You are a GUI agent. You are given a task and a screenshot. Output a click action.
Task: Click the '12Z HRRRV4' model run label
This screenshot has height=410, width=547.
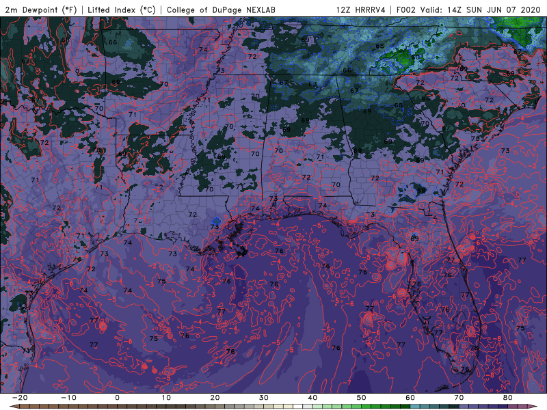(x=361, y=10)
